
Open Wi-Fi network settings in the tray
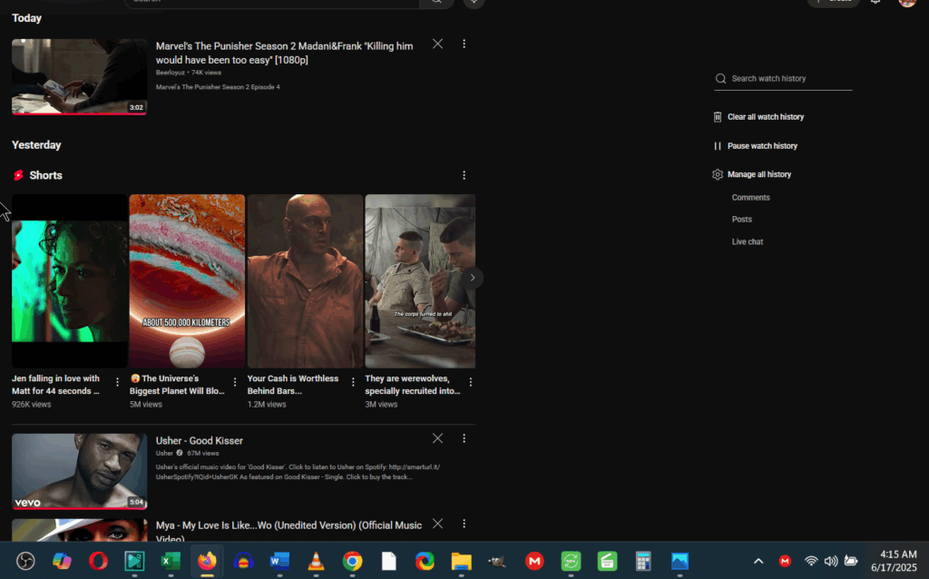(x=811, y=561)
